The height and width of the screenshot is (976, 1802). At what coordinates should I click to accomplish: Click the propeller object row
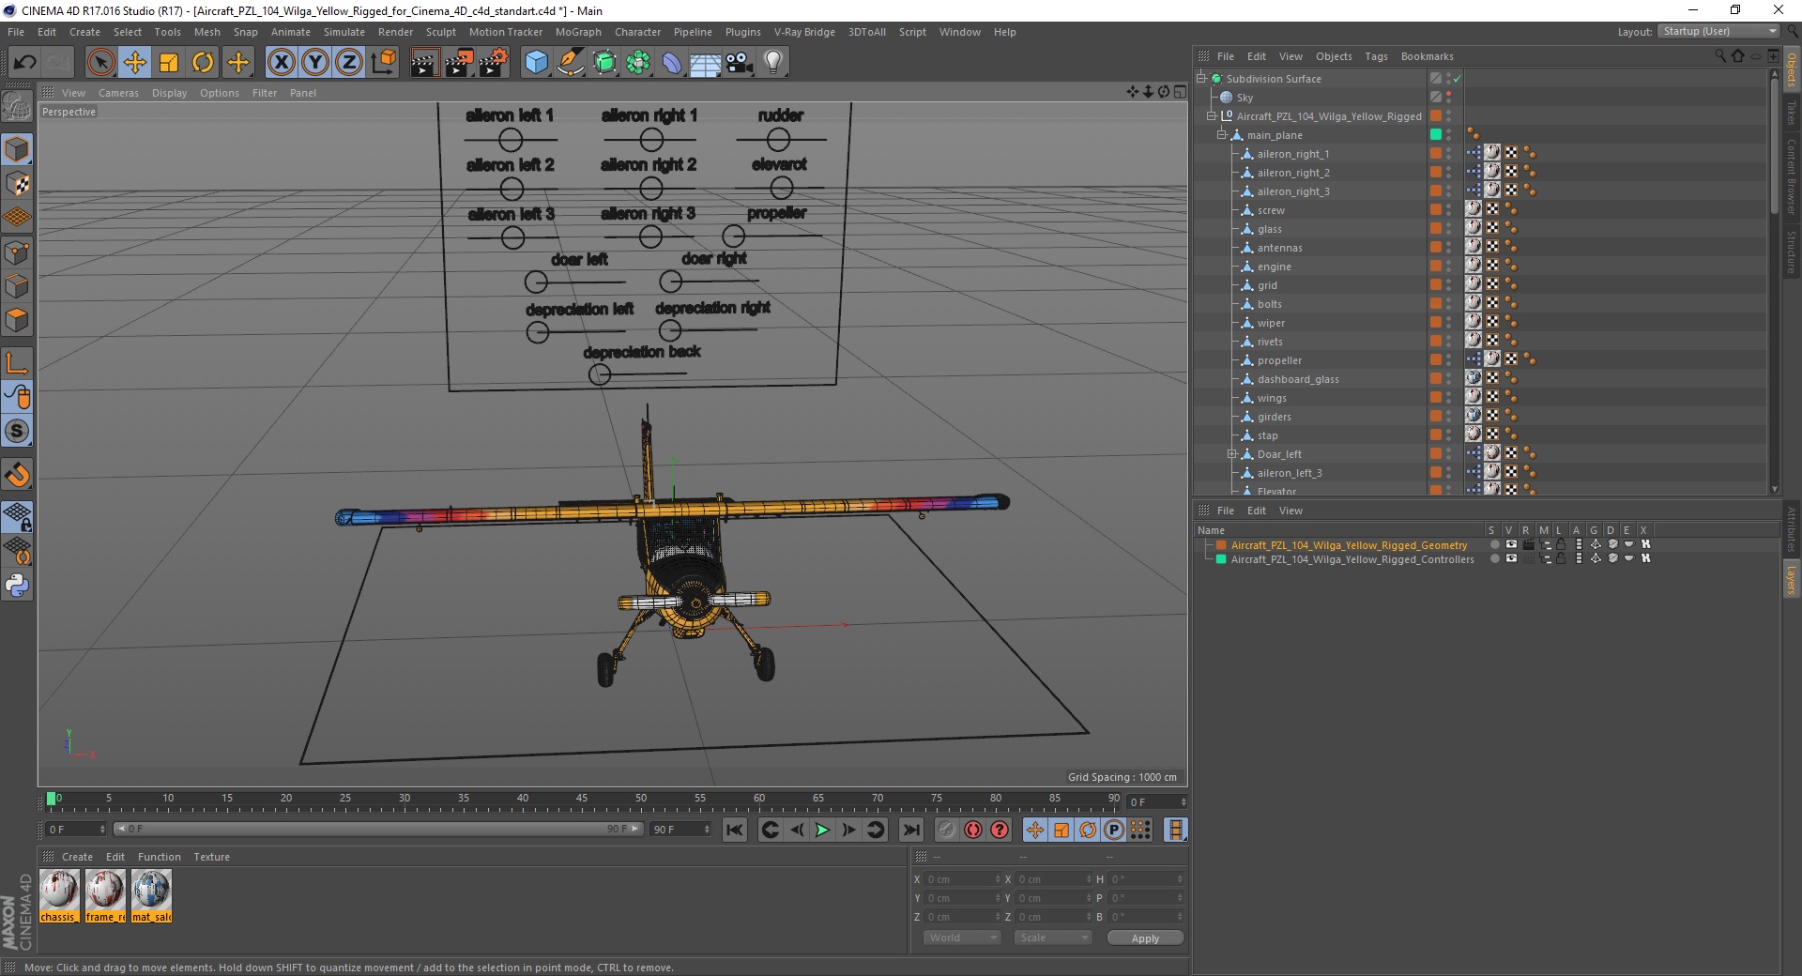(x=1279, y=360)
